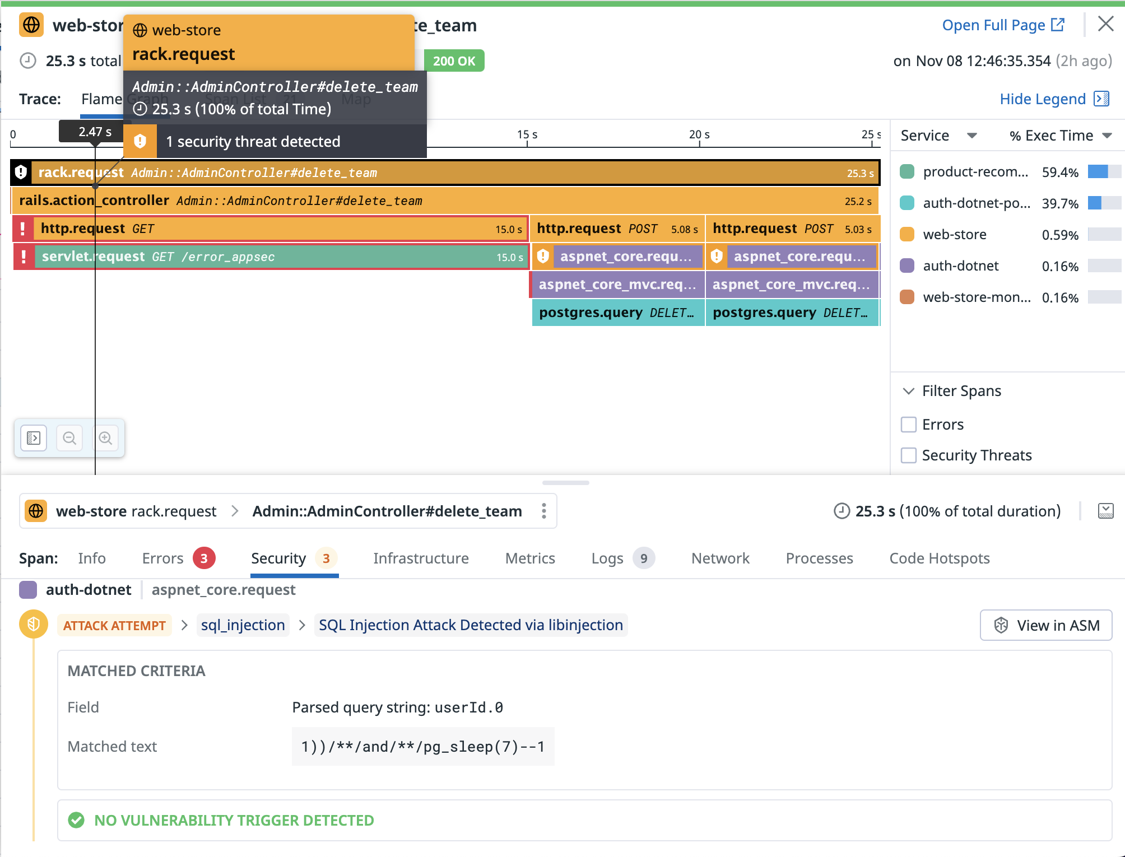Click the collapse panel icon beside zoom controls

click(x=34, y=438)
